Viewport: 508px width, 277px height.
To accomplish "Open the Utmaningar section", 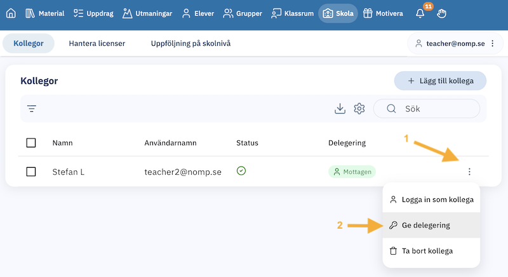I will (147, 13).
